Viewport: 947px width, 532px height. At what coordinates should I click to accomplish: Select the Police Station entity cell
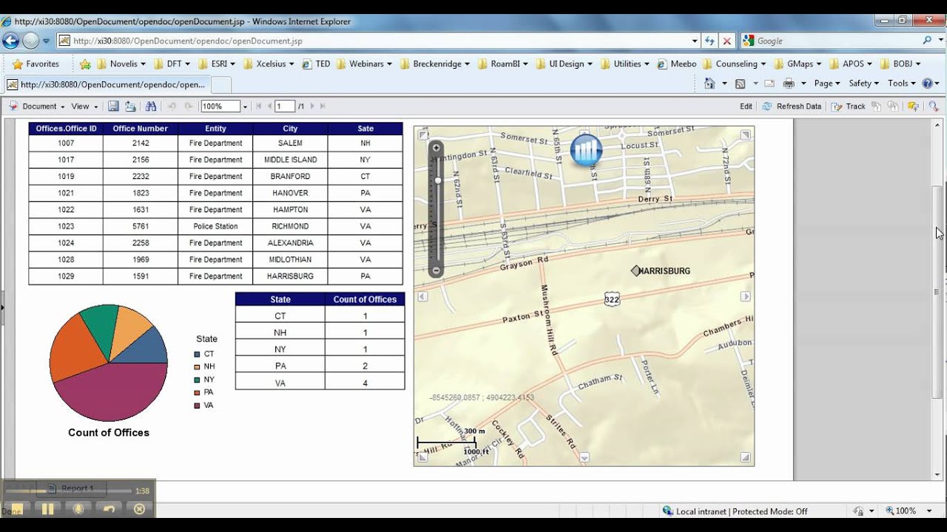pyautogui.click(x=215, y=226)
